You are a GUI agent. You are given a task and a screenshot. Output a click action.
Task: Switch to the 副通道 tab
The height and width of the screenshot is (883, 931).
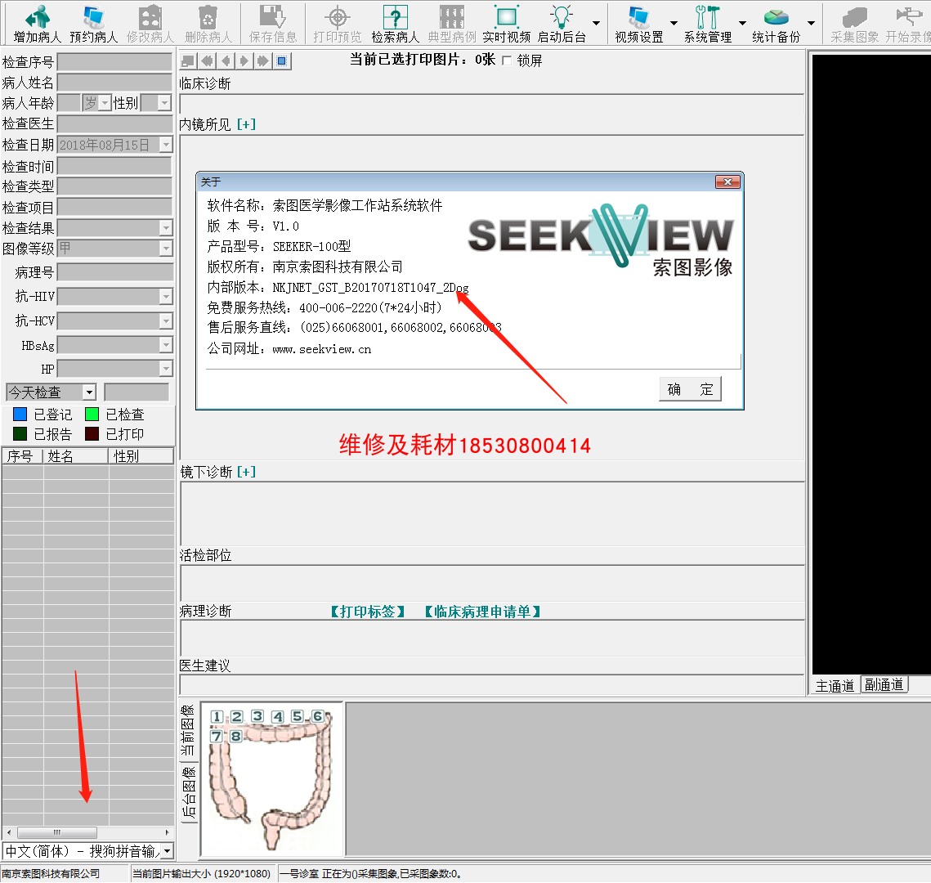point(884,685)
